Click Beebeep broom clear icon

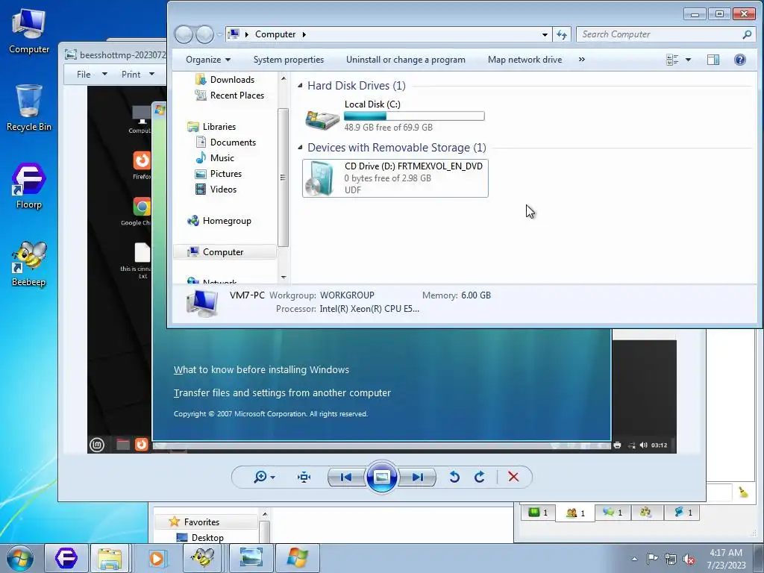click(x=743, y=492)
